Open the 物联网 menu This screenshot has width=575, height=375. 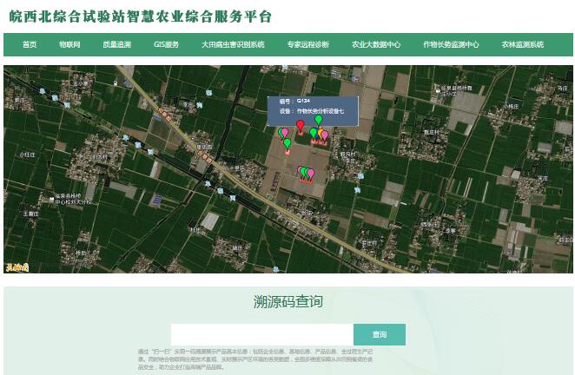[x=69, y=44]
